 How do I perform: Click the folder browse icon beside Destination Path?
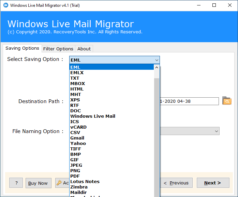click(227, 101)
